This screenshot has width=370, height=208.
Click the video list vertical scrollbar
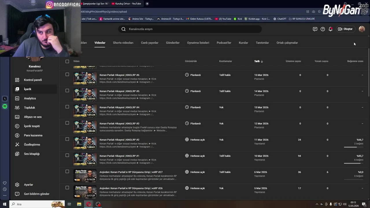tap(369, 72)
